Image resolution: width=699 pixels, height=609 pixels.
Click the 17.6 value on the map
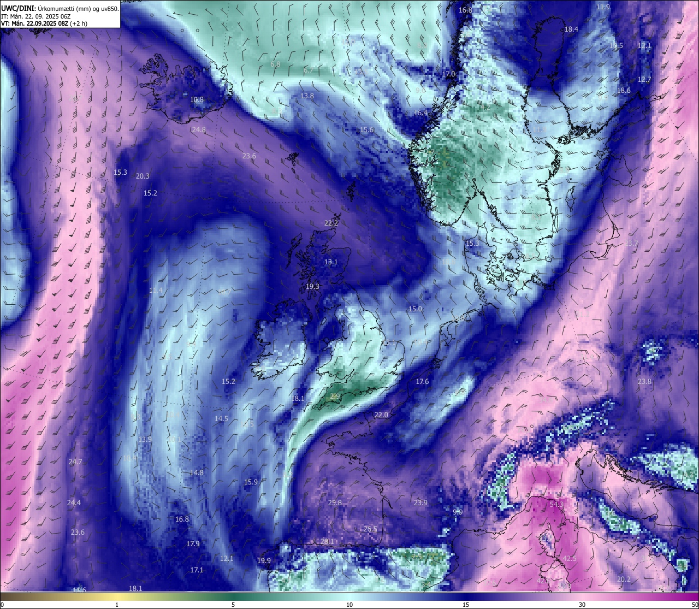click(x=422, y=382)
